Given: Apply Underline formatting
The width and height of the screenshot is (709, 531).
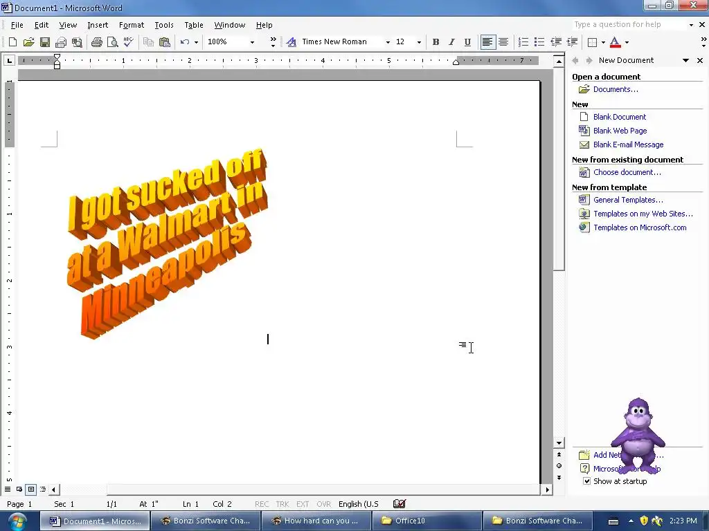Looking at the screenshot, I should click(467, 42).
